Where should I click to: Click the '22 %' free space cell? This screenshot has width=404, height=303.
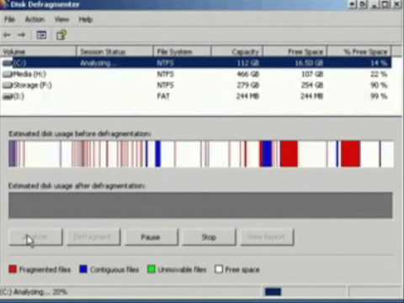click(379, 74)
